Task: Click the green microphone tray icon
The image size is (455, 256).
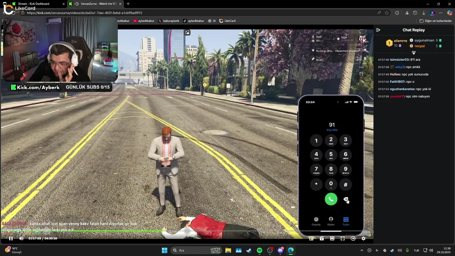Action: click(407, 250)
